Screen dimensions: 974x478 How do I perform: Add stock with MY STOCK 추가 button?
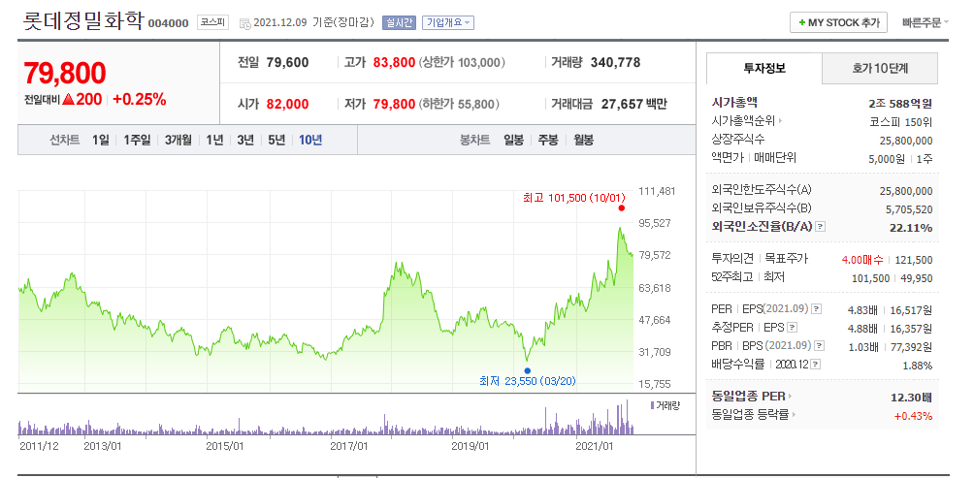(838, 22)
